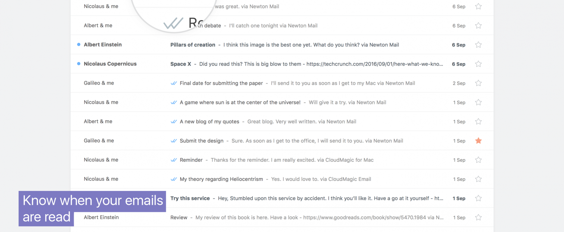This screenshot has height=232, width=564.
Task: Unstar the Submit the design email
Action: coord(478,141)
